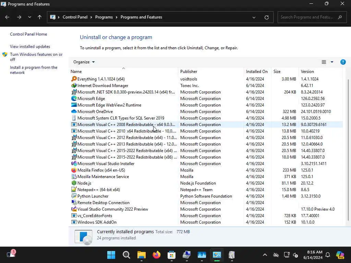Show hidden system tray icons
This screenshot has width=351, height=263.
[265, 255]
